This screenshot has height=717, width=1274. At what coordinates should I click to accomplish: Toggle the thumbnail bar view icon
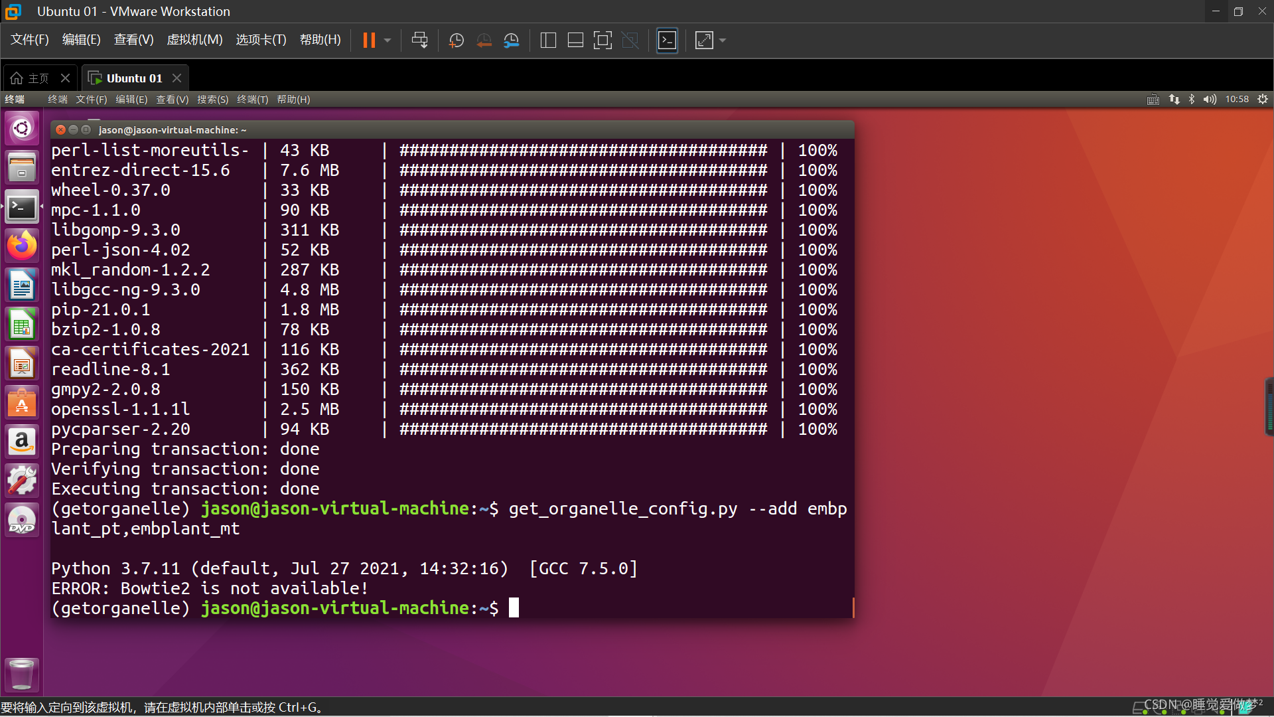coord(575,40)
